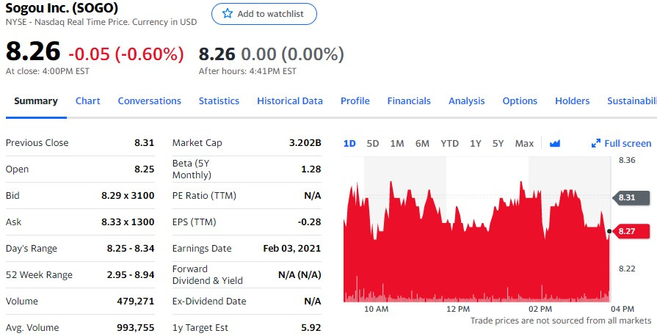Viewport: 657px width, 336px height.
Task: Click the Day's Range value 8.25 - 8.34
Action: point(131,249)
